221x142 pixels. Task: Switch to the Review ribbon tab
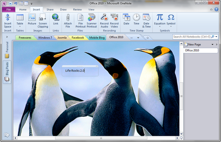(77, 10)
